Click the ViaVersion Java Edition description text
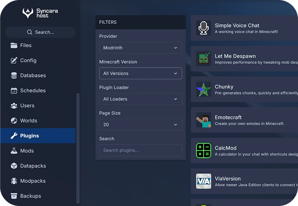This screenshot has width=298, height=206. 256,185
